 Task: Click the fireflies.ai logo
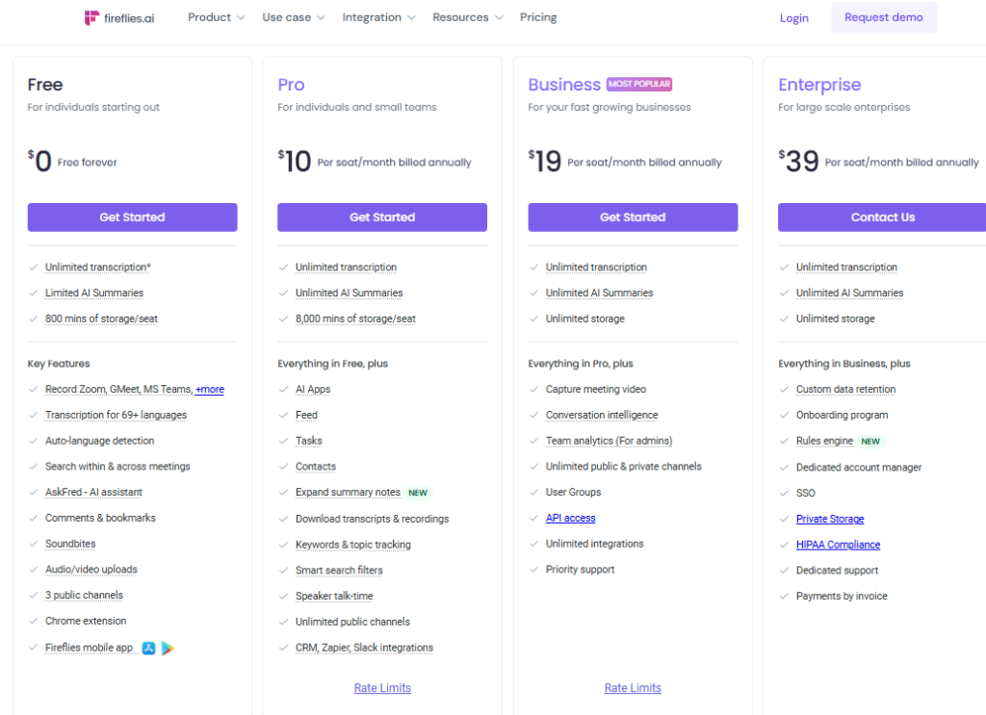pos(118,17)
